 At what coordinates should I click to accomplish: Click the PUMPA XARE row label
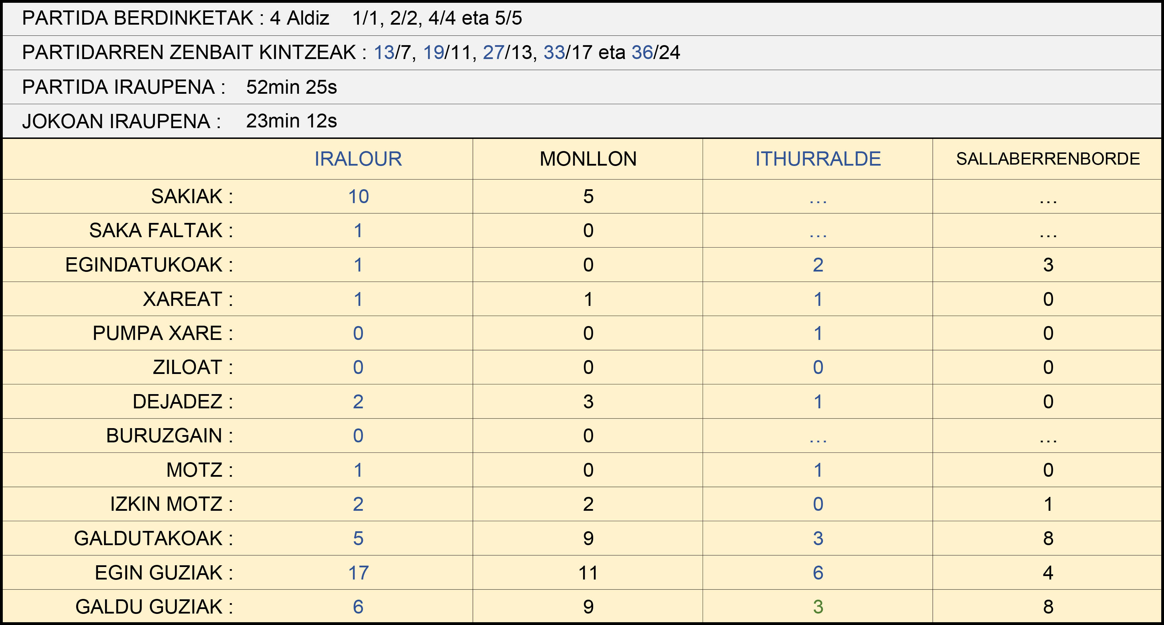(163, 333)
